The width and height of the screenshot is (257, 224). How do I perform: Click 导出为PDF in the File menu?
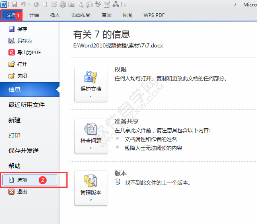(25, 52)
